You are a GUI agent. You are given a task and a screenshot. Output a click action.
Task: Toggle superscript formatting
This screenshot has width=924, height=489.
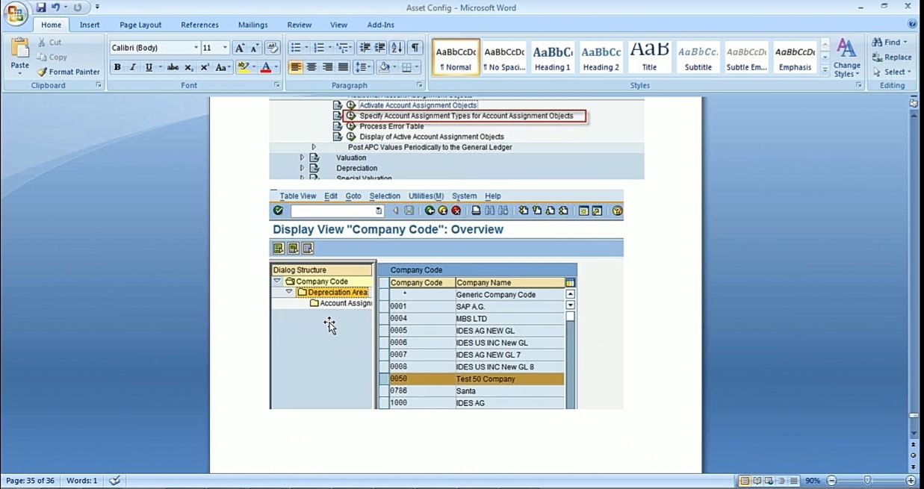point(205,67)
